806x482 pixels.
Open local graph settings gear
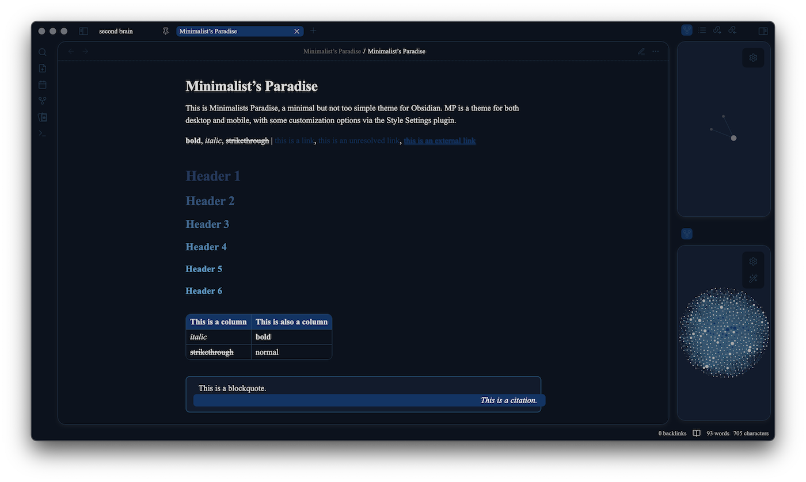click(753, 58)
